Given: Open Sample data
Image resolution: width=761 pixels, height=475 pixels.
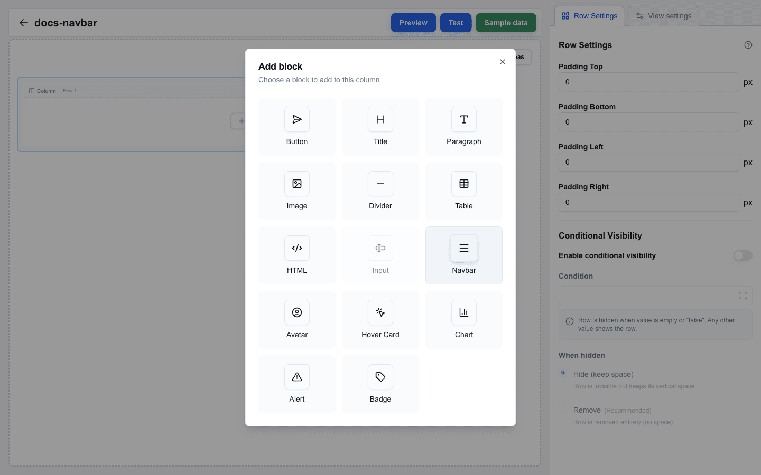Looking at the screenshot, I should 506,23.
